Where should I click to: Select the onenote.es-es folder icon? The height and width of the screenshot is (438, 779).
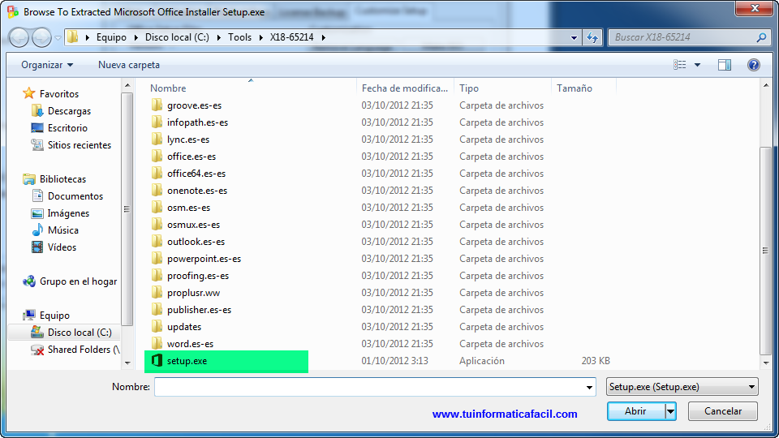157,190
